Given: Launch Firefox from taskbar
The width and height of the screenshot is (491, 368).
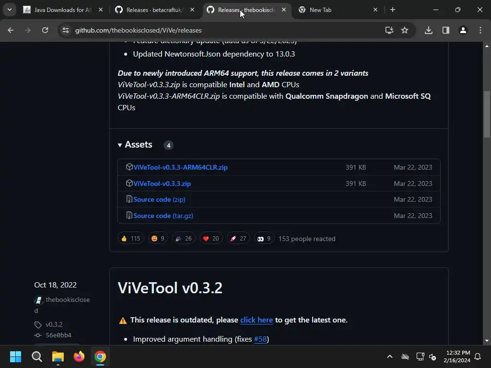Looking at the screenshot, I should point(79,356).
